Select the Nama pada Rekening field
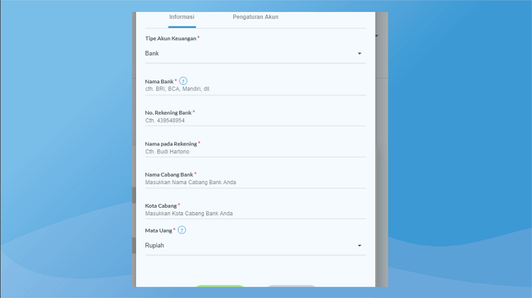The width and height of the screenshot is (532, 298). click(x=255, y=152)
